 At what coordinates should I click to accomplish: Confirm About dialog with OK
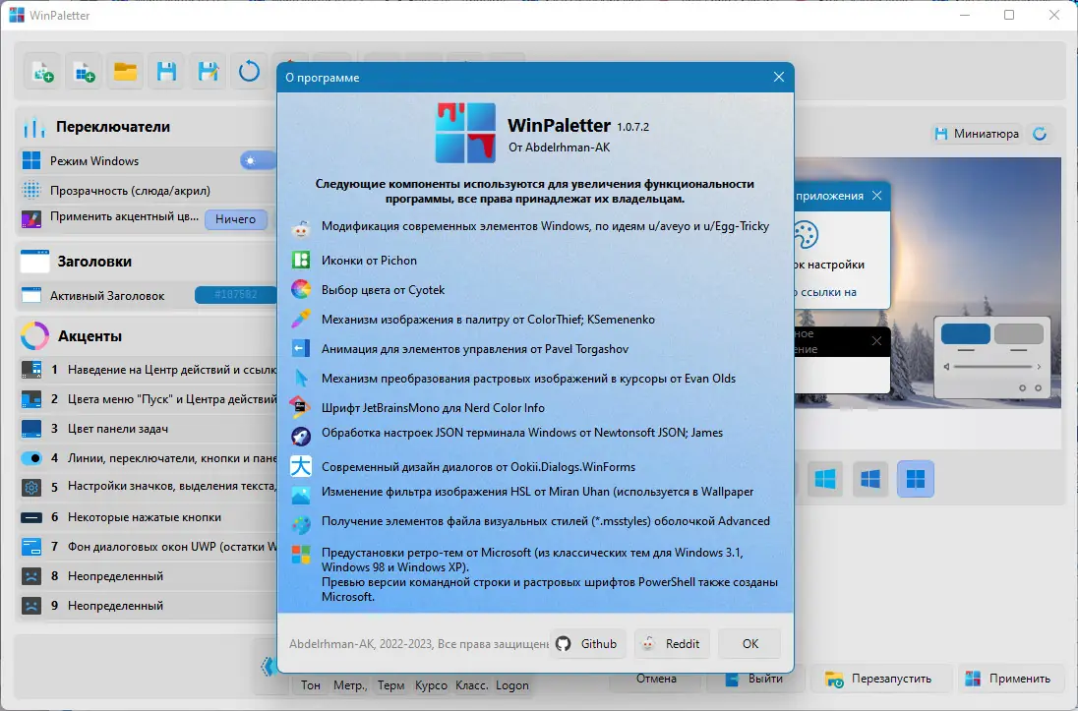tap(750, 643)
